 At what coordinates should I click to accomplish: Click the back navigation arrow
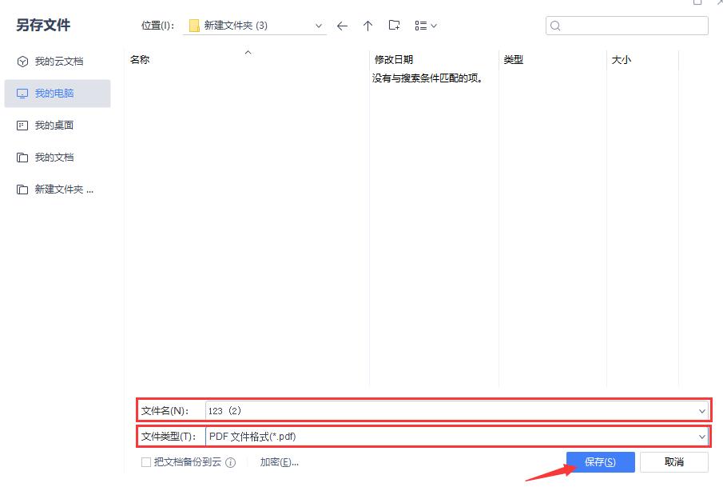click(x=342, y=25)
